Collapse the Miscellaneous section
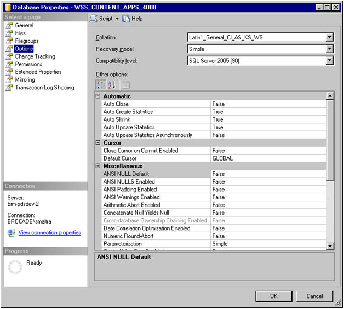The height and width of the screenshot is (309, 344). pos(99,166)
